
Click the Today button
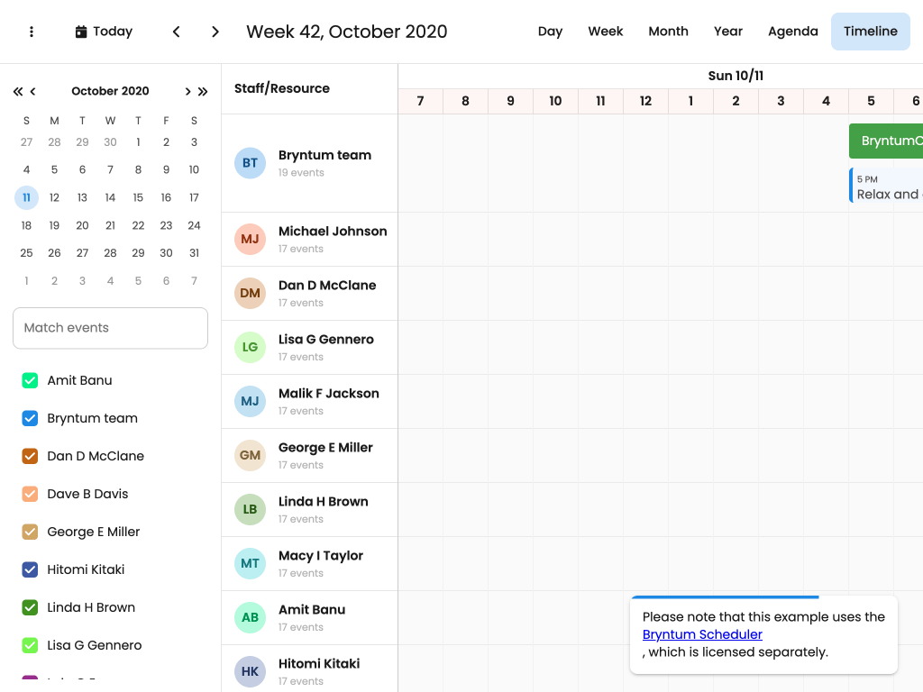click(x=104, y=32)
